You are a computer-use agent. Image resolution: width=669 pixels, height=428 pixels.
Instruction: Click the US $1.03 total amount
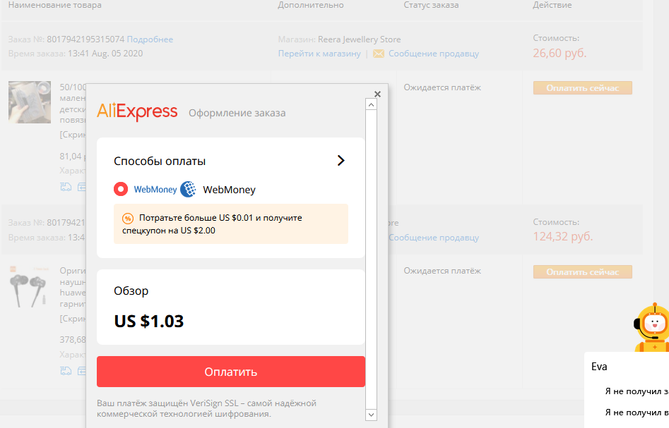148,321
